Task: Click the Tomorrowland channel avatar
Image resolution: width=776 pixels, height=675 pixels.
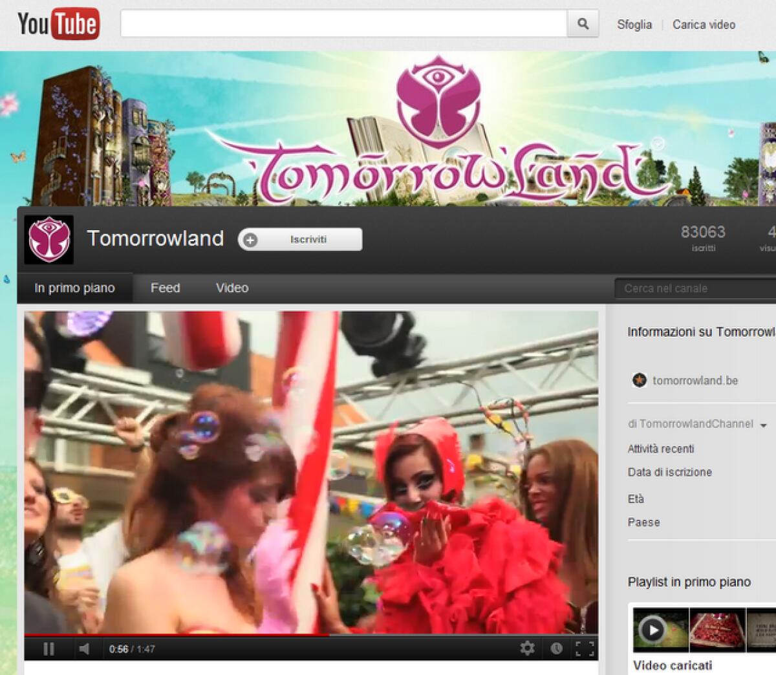Action: [48, 239]
